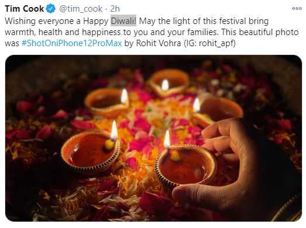The image size is (306, 228).
Task: Click the right-side diya near fingers
Action: [x=218, y=112]
